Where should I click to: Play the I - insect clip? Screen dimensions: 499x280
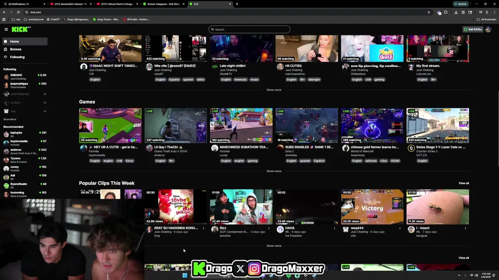pos(438,207)
